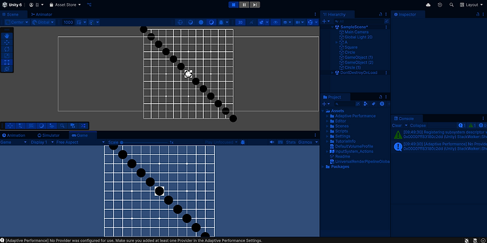Click the first icon in Scene bottom overlay
Screen dimensions: 487x243
(10, 126)
